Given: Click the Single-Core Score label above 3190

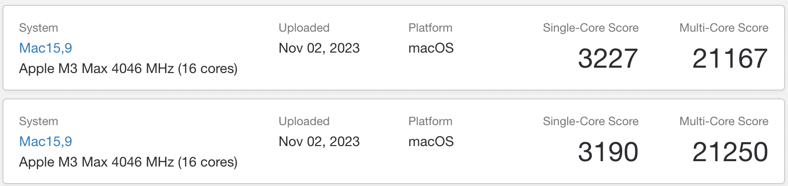Looking at the screenshot, I should click(x=591, y=121).
